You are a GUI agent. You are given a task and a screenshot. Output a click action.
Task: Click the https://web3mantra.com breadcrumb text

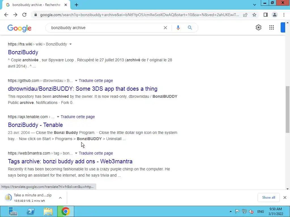tap(29, 153)
